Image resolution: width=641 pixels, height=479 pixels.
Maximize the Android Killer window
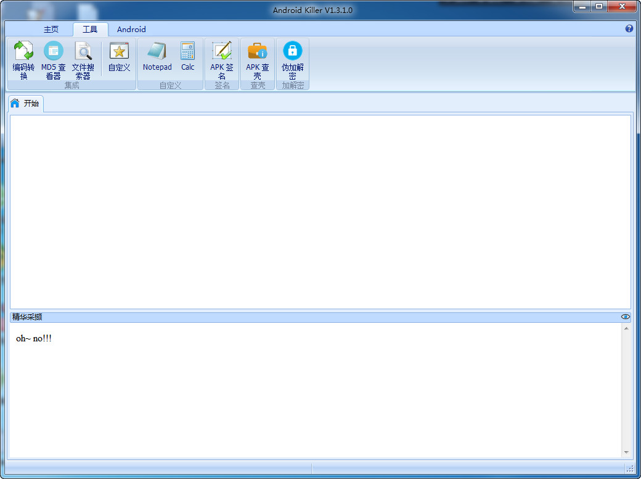pyautogui.click(x=599, y=7)
